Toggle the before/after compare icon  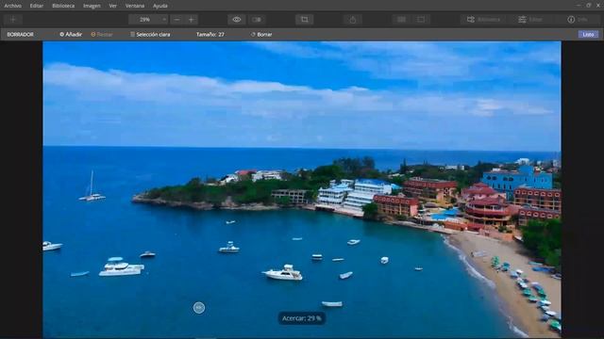pos(257,20)
